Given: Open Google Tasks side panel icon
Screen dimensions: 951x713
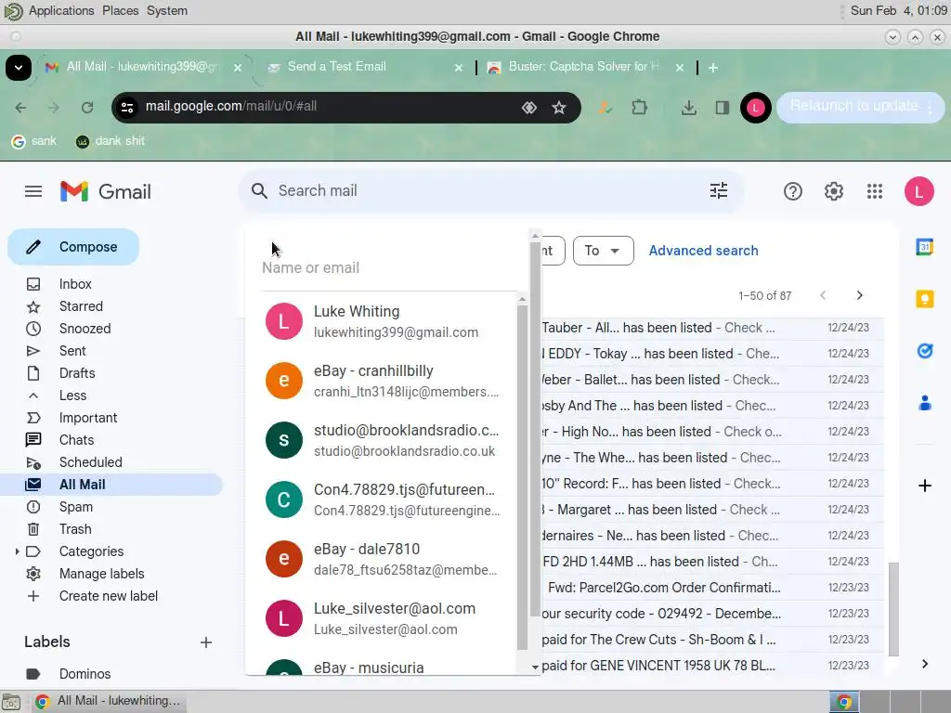Looking at the screenshot, I should click(924, 350).
